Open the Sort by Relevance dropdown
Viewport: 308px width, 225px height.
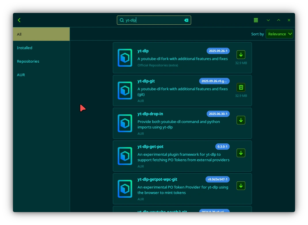tap(279, 34)
